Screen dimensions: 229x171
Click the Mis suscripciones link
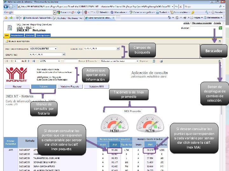202,23
